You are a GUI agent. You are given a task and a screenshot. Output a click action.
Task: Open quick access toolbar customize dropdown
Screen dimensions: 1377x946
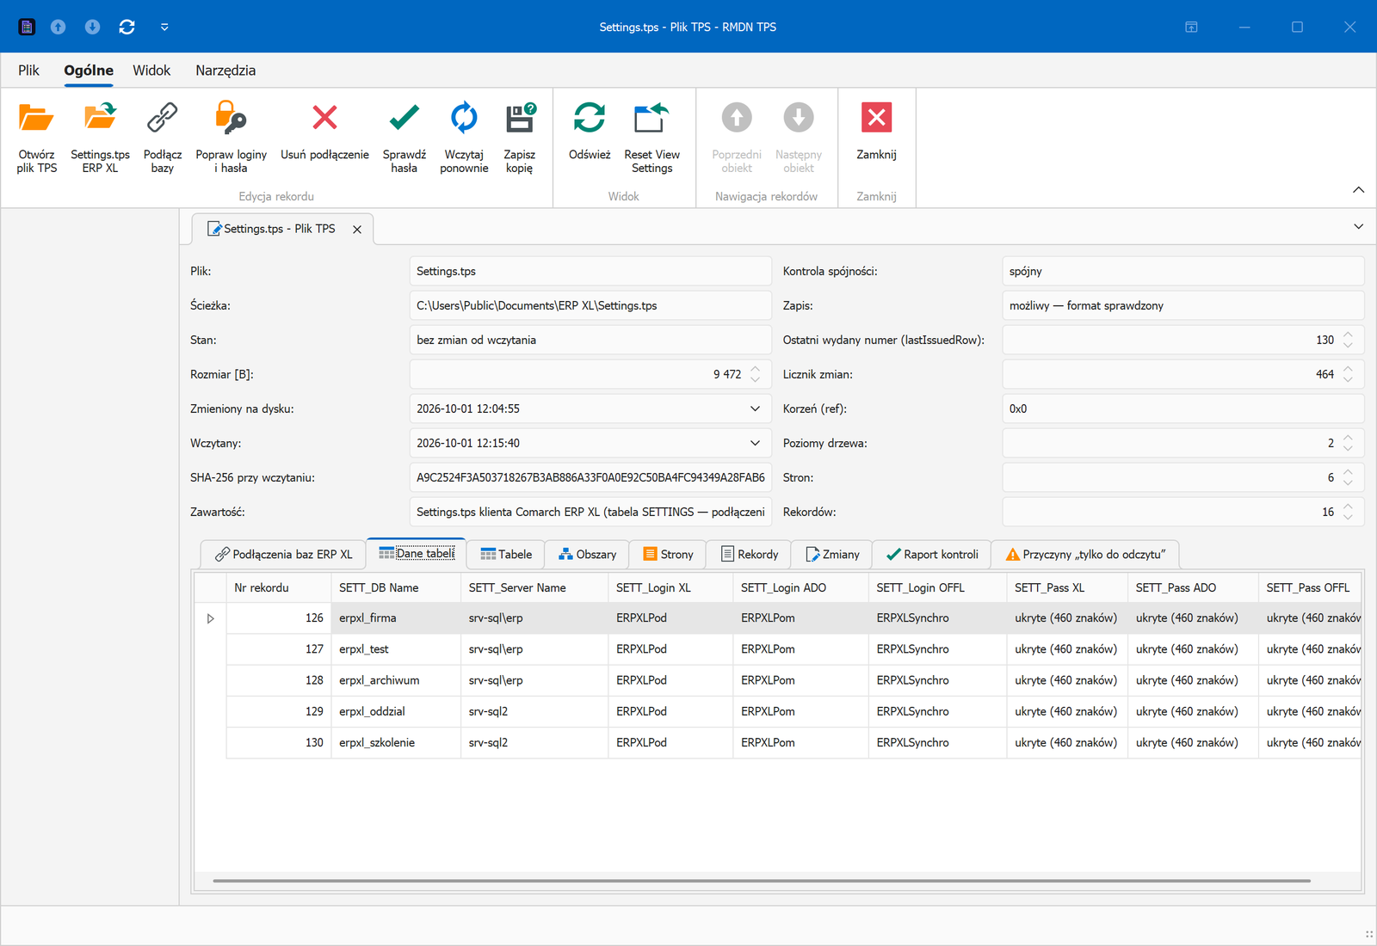point(164,28)
